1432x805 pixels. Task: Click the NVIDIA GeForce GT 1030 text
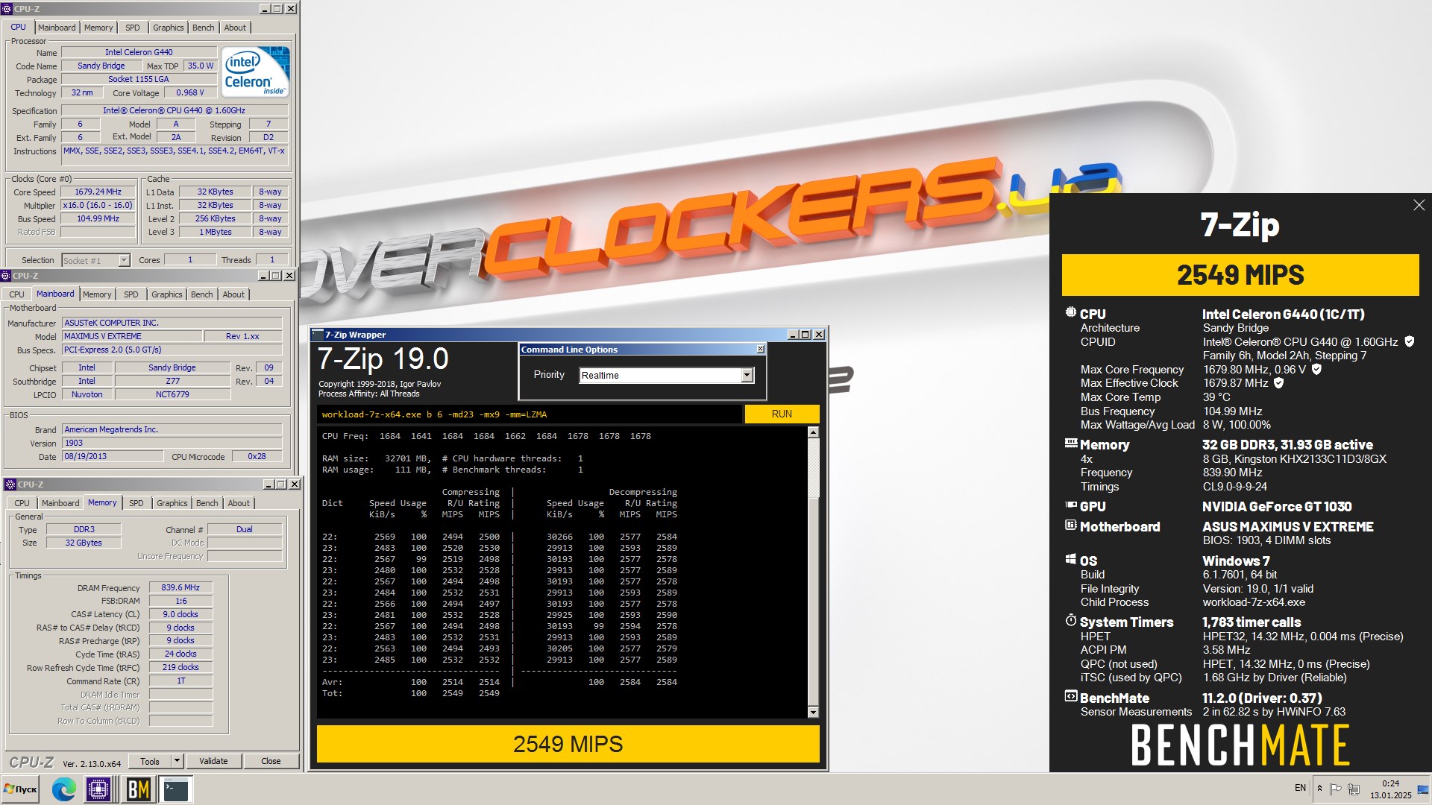(x=1277, y=506)
